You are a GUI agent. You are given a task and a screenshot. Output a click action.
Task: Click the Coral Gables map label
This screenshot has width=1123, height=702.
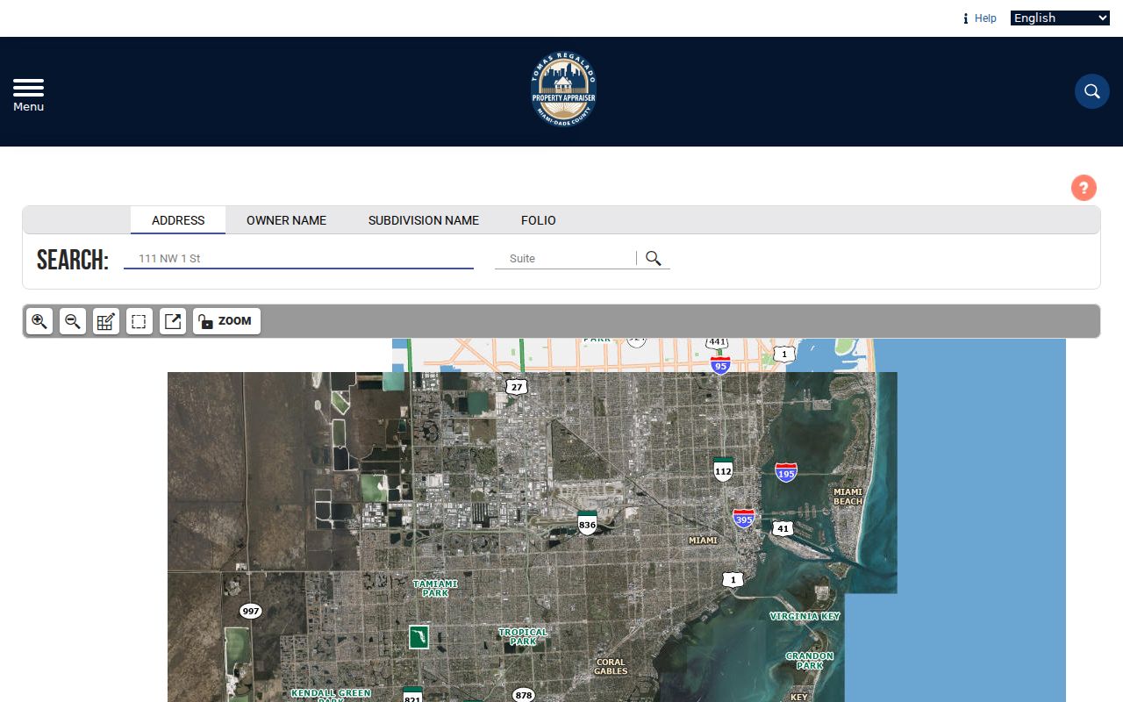[611, 666]
